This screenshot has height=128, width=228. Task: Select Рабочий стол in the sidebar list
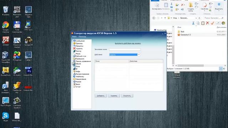80,56
